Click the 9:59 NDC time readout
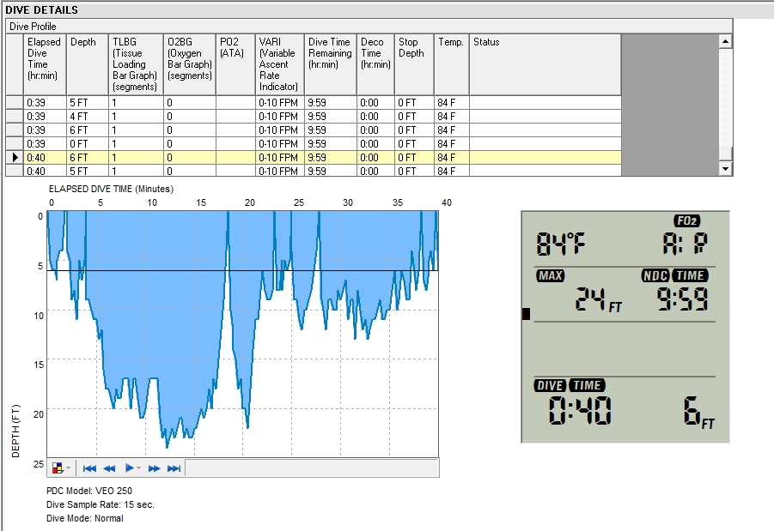 click(x=682, y=299)
